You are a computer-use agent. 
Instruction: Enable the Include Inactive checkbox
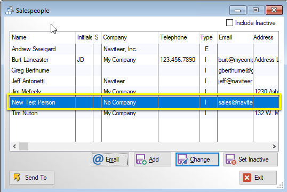pos(229,23)
